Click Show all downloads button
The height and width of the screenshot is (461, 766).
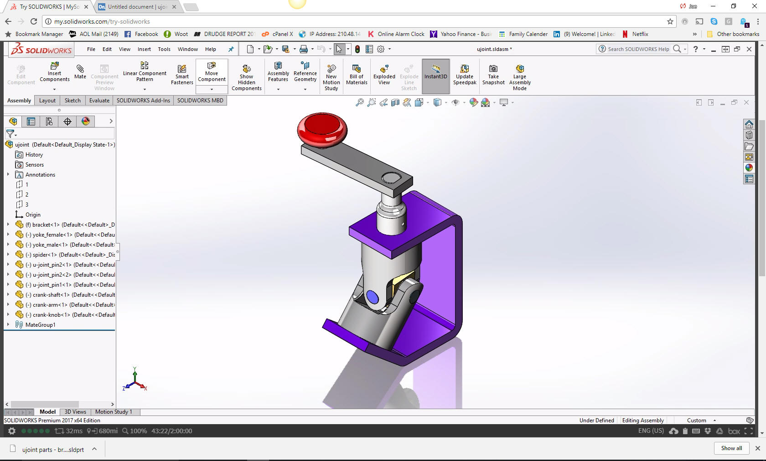pos(731,448)
